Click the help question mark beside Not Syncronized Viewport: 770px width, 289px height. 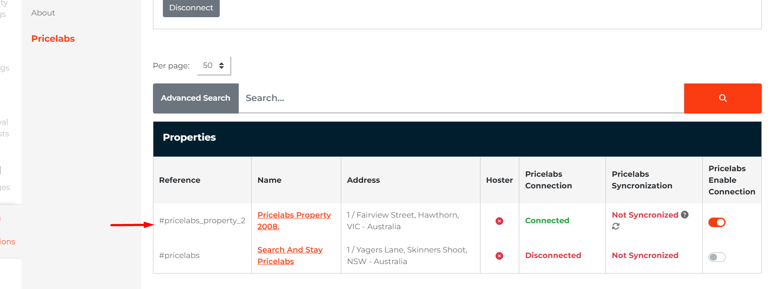pos(685,215)
